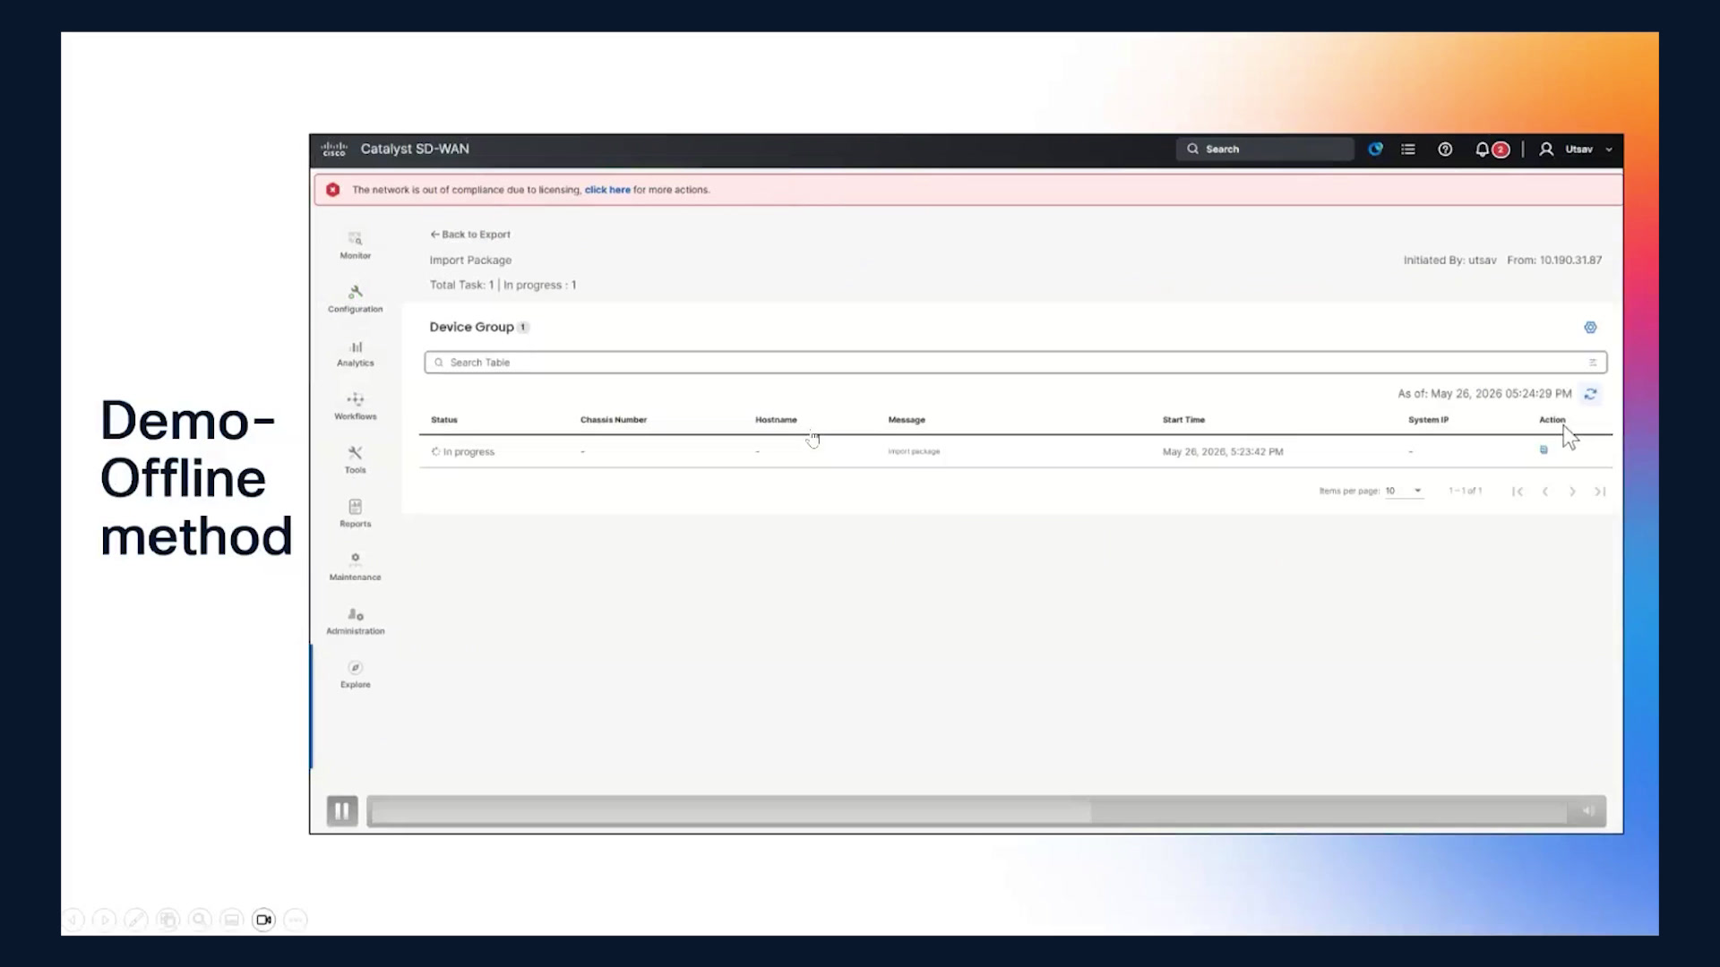This screenshot has width=1720, height=967.
Task: Open the Configuration sidebar section
Action: [x=355, y=299]
